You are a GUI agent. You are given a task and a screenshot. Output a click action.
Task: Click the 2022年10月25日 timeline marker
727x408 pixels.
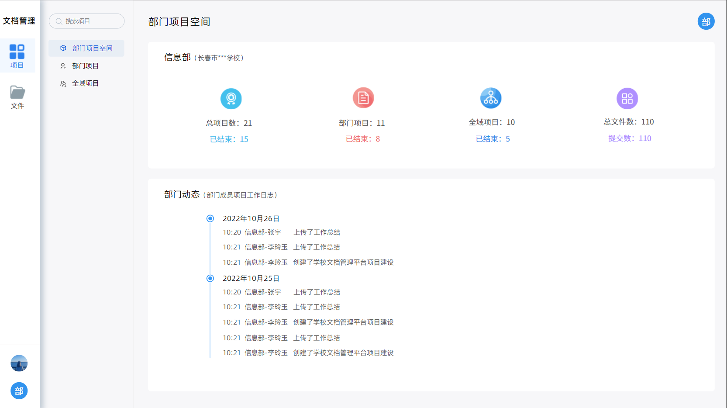[210, 278]
